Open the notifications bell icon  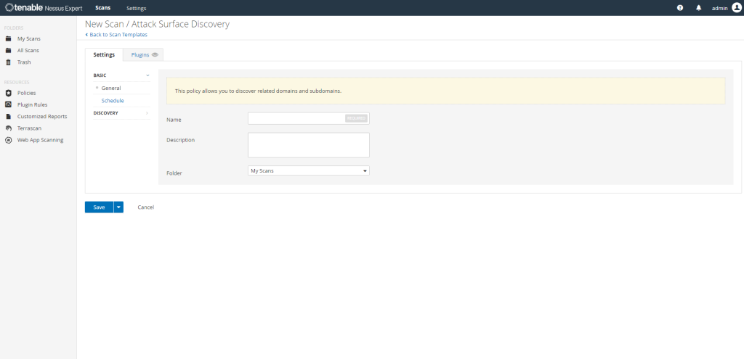(x=699, y=8)
